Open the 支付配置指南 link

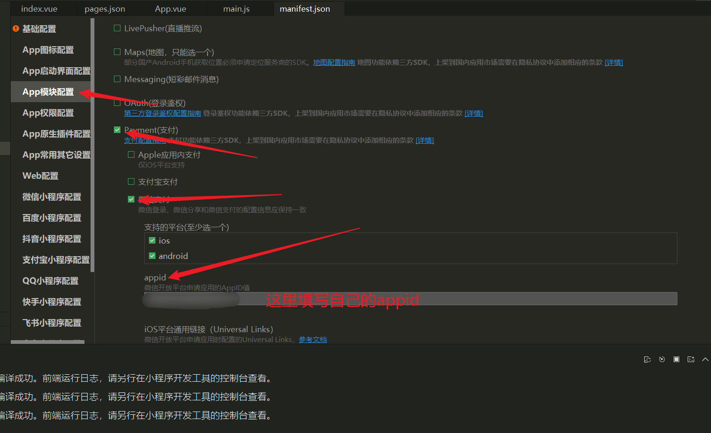pos(145,140)
